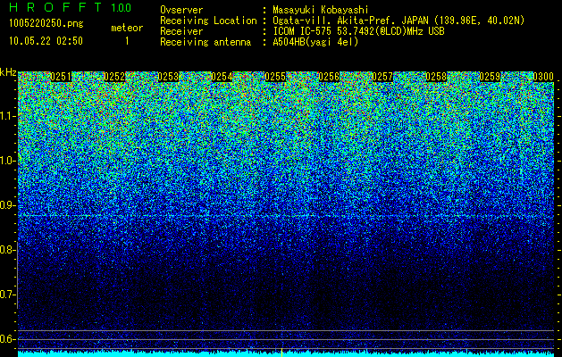Click the kHz axis unit label

click(8, 72)
